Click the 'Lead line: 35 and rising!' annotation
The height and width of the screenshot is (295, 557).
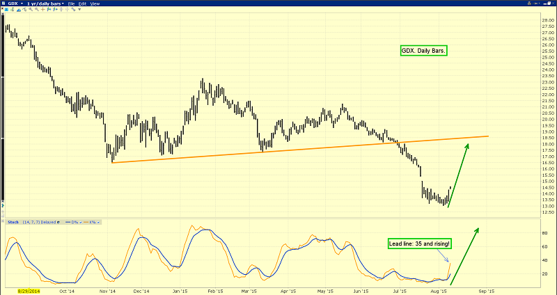(x=419, y=243)
